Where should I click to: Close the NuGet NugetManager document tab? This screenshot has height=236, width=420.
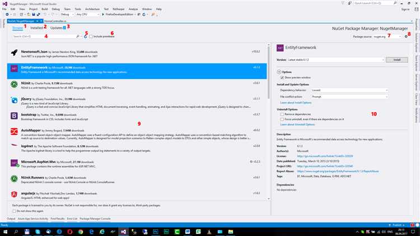coord(41,21)
